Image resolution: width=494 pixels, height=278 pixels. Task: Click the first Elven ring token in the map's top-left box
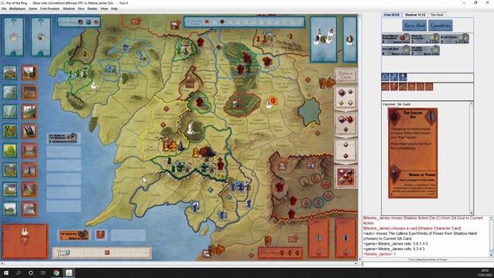click(80, 22)
